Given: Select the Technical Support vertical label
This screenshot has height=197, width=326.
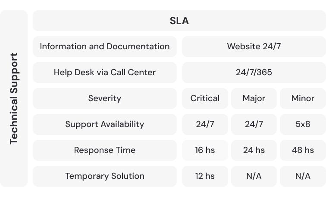Looking at the screenshot, I should [x=14, y=98].
